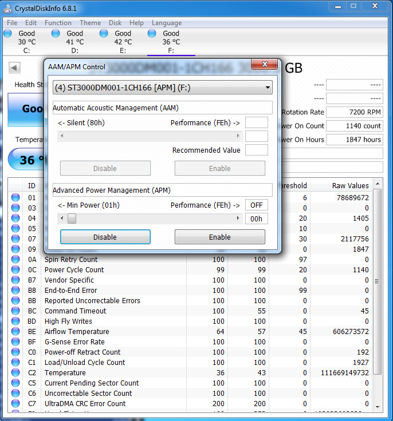Click status orb for C2 Temperature row
393x421 pixels.
click(15, 372)
